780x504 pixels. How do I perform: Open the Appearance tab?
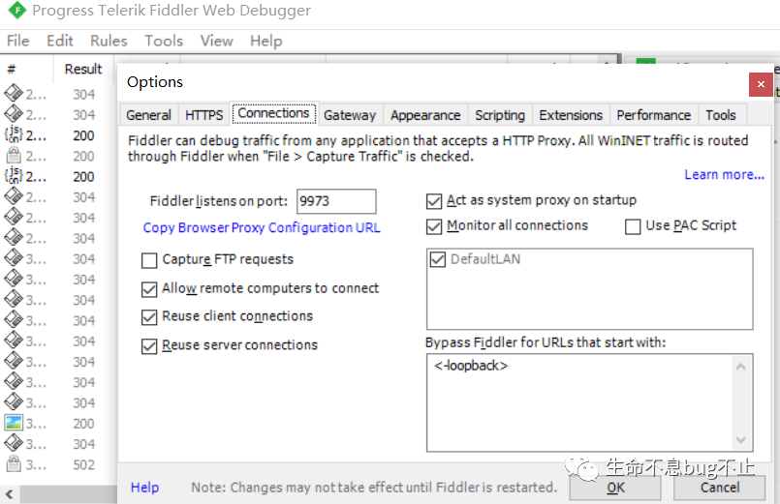click(425, 115)
